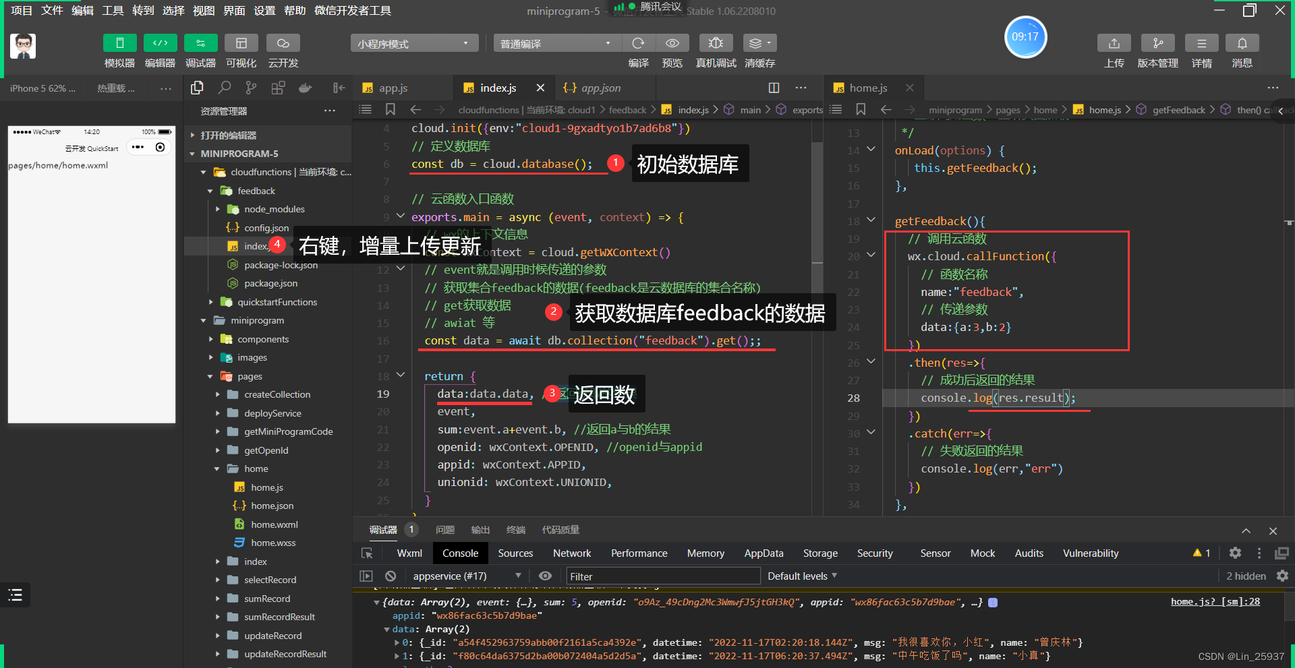The image size is (1295, 668).
Task: Close the index.js editor tab
Action: (x=540, y=88)
